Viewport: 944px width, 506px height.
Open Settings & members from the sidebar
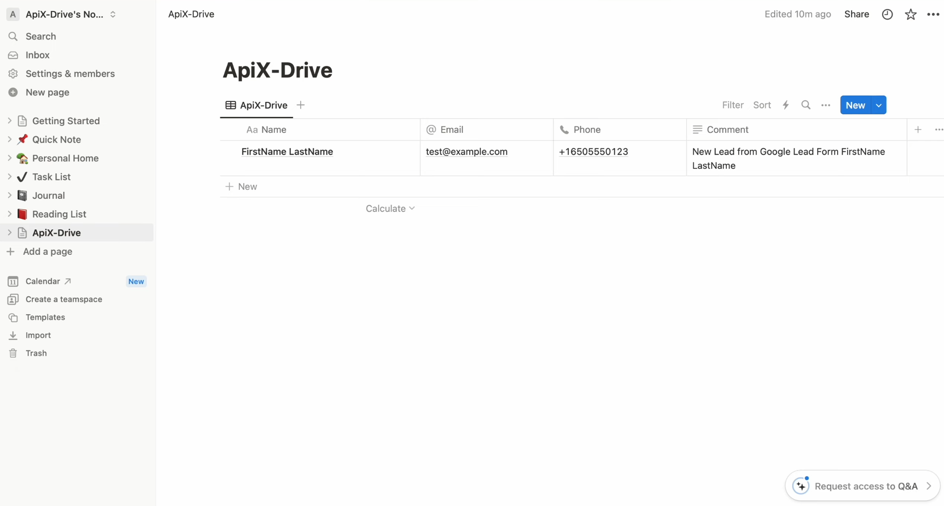pos(70,73)
